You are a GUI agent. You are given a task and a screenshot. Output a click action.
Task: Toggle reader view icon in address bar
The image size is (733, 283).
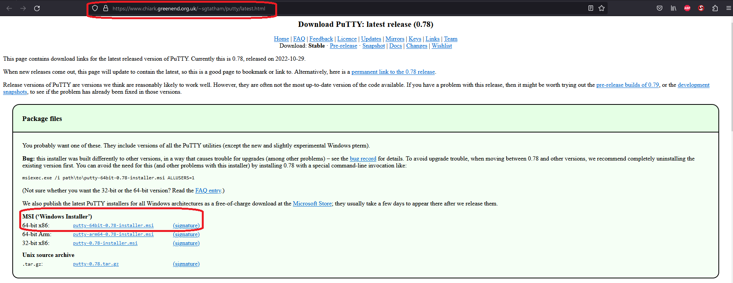click(x=591, y=8)
